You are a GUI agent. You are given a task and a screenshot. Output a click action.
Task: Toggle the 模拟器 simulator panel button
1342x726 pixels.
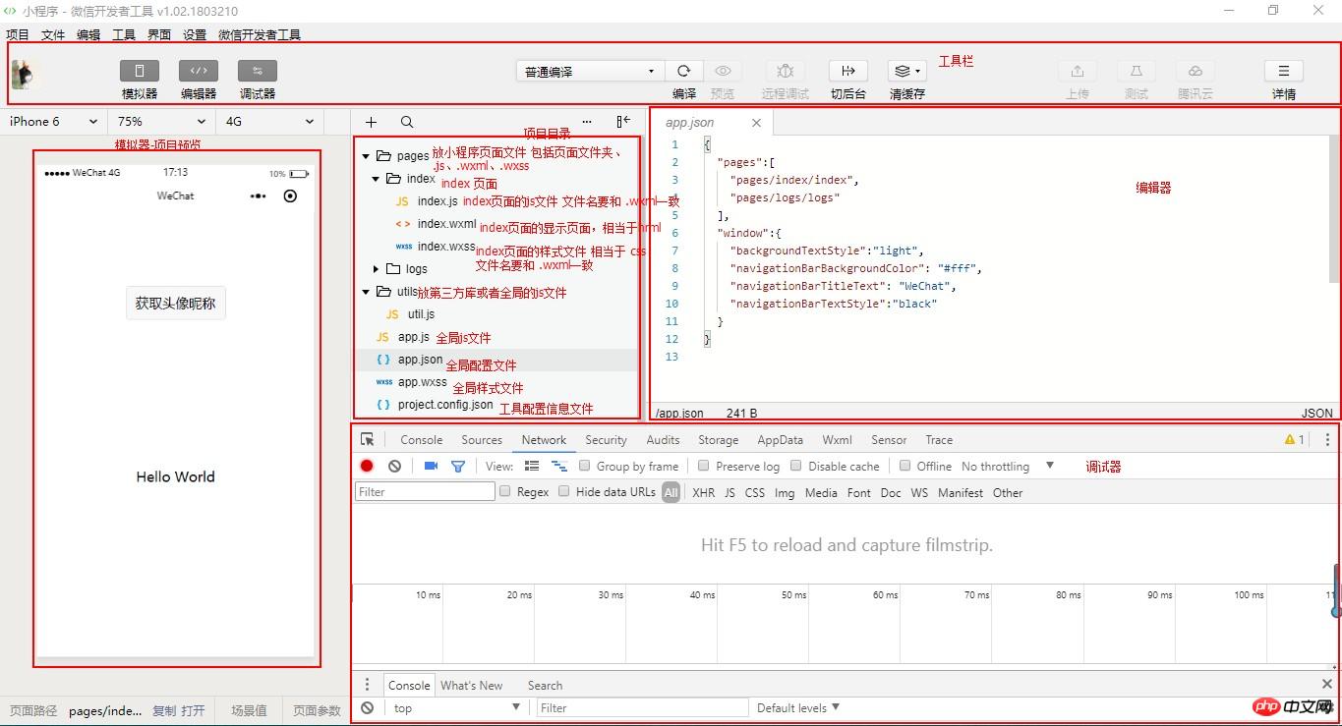(140, 71)
